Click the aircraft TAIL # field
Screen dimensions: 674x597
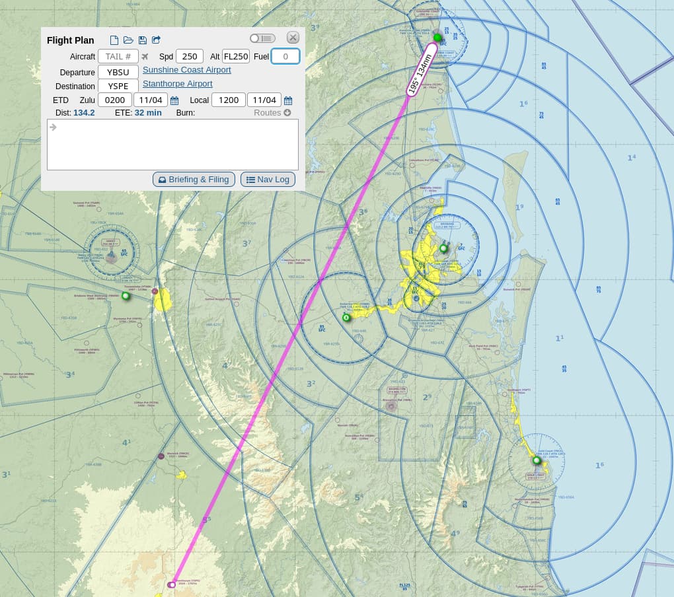(118, 57)
